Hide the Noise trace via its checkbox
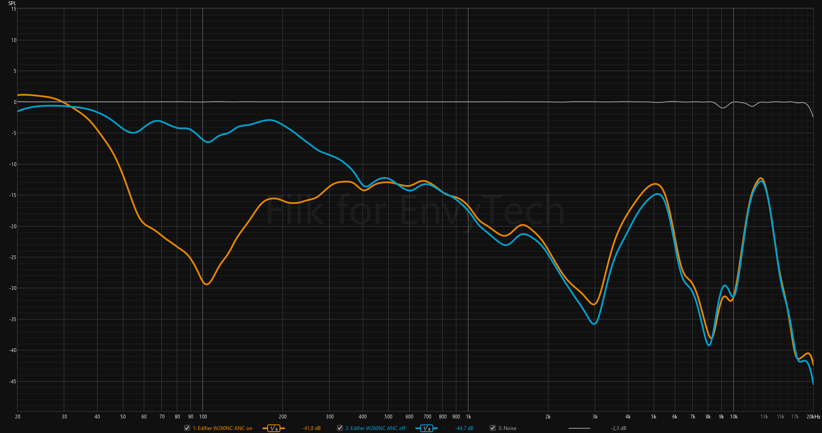 tap(493, 428)
